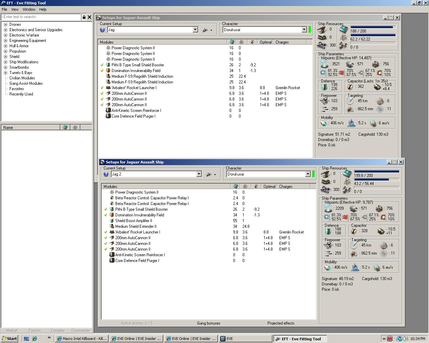Image resolution: width=429 pixels, height=343 pixels.
Task: Click the powergrid icon beside 62.2 / 62.22
Action: point(343,38)
